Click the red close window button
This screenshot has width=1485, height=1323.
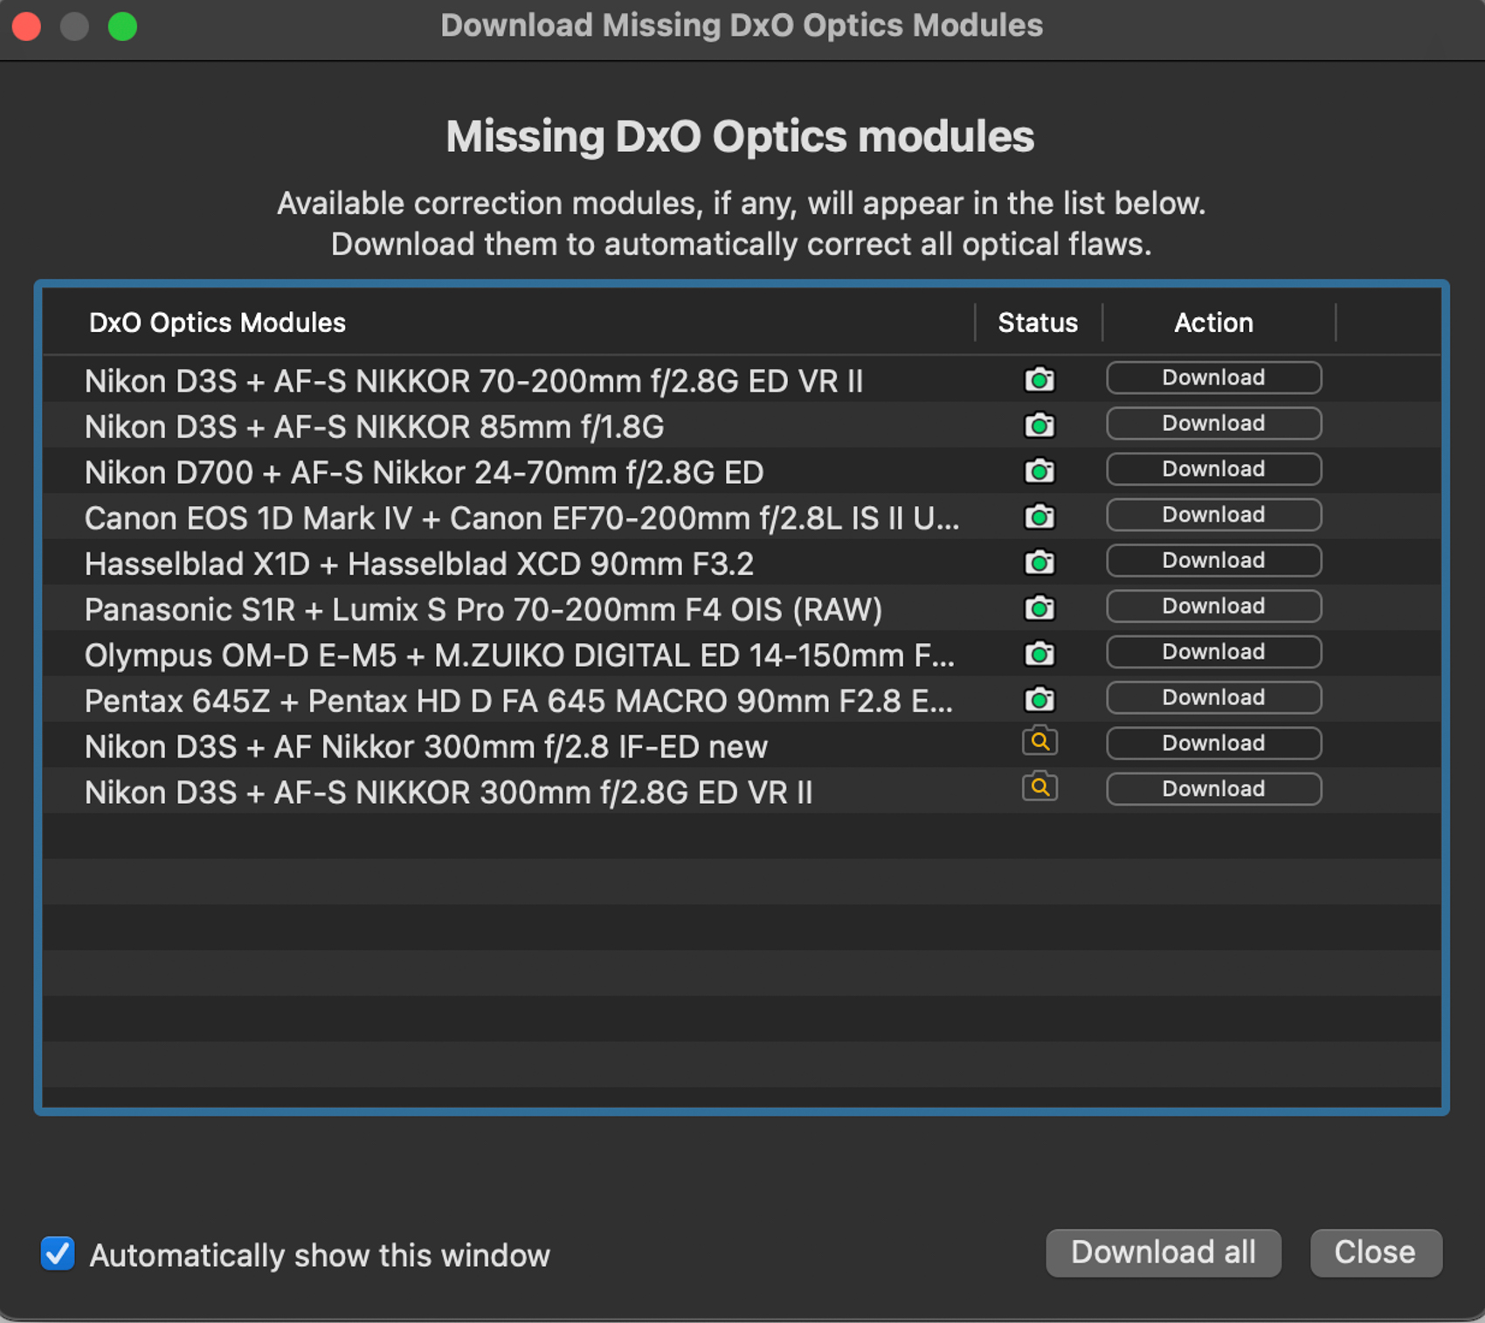(x=26, y=26)
